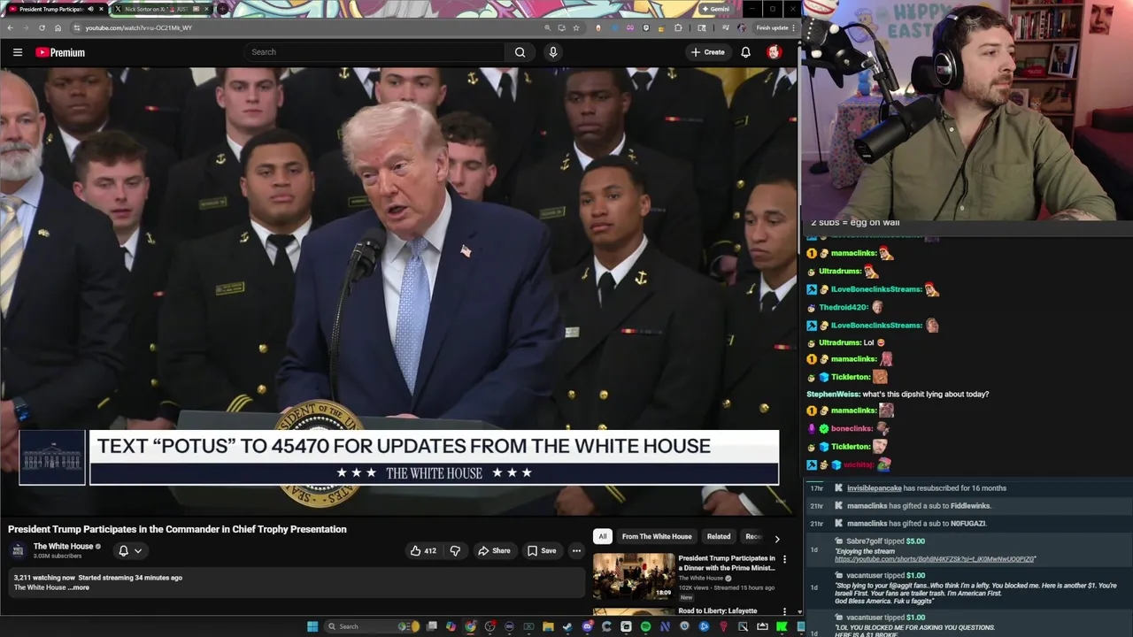Open the President Trump Participates video title
This screenshot has width=1133, height=637.
point(177,529)
